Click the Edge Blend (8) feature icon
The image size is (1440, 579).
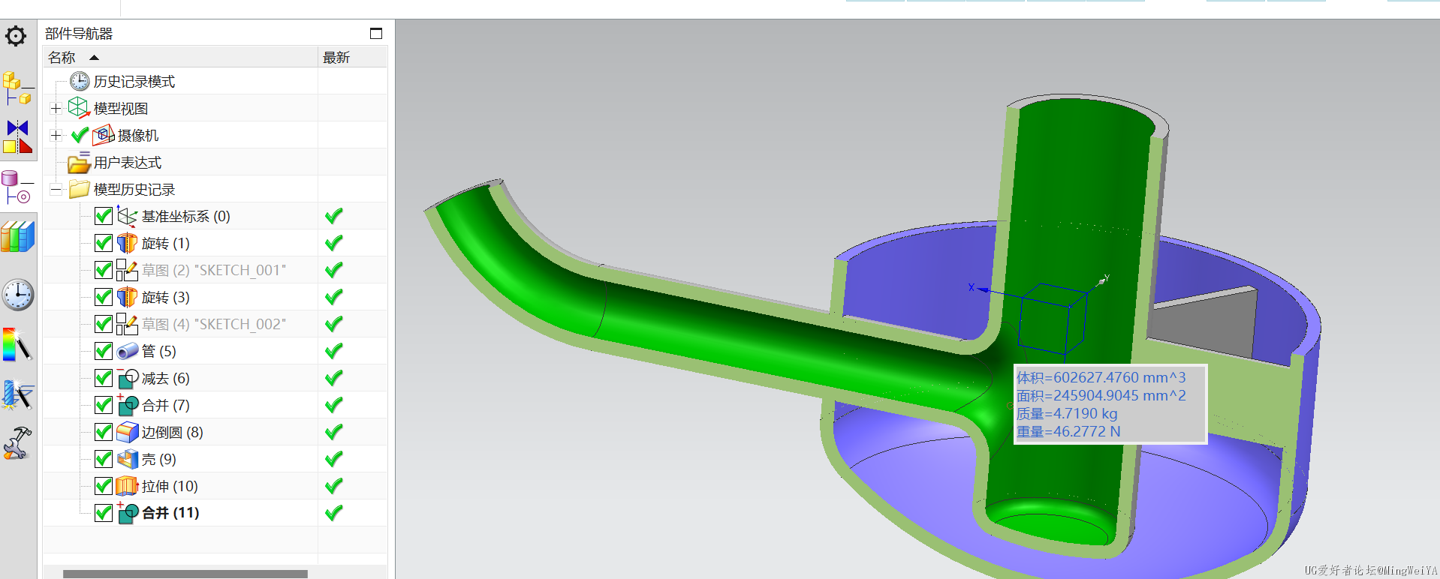127,432
